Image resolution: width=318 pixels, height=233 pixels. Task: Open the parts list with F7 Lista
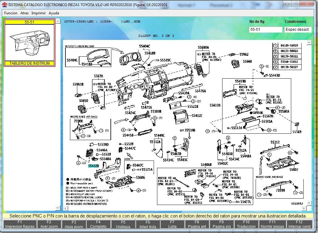pos(172,224)
